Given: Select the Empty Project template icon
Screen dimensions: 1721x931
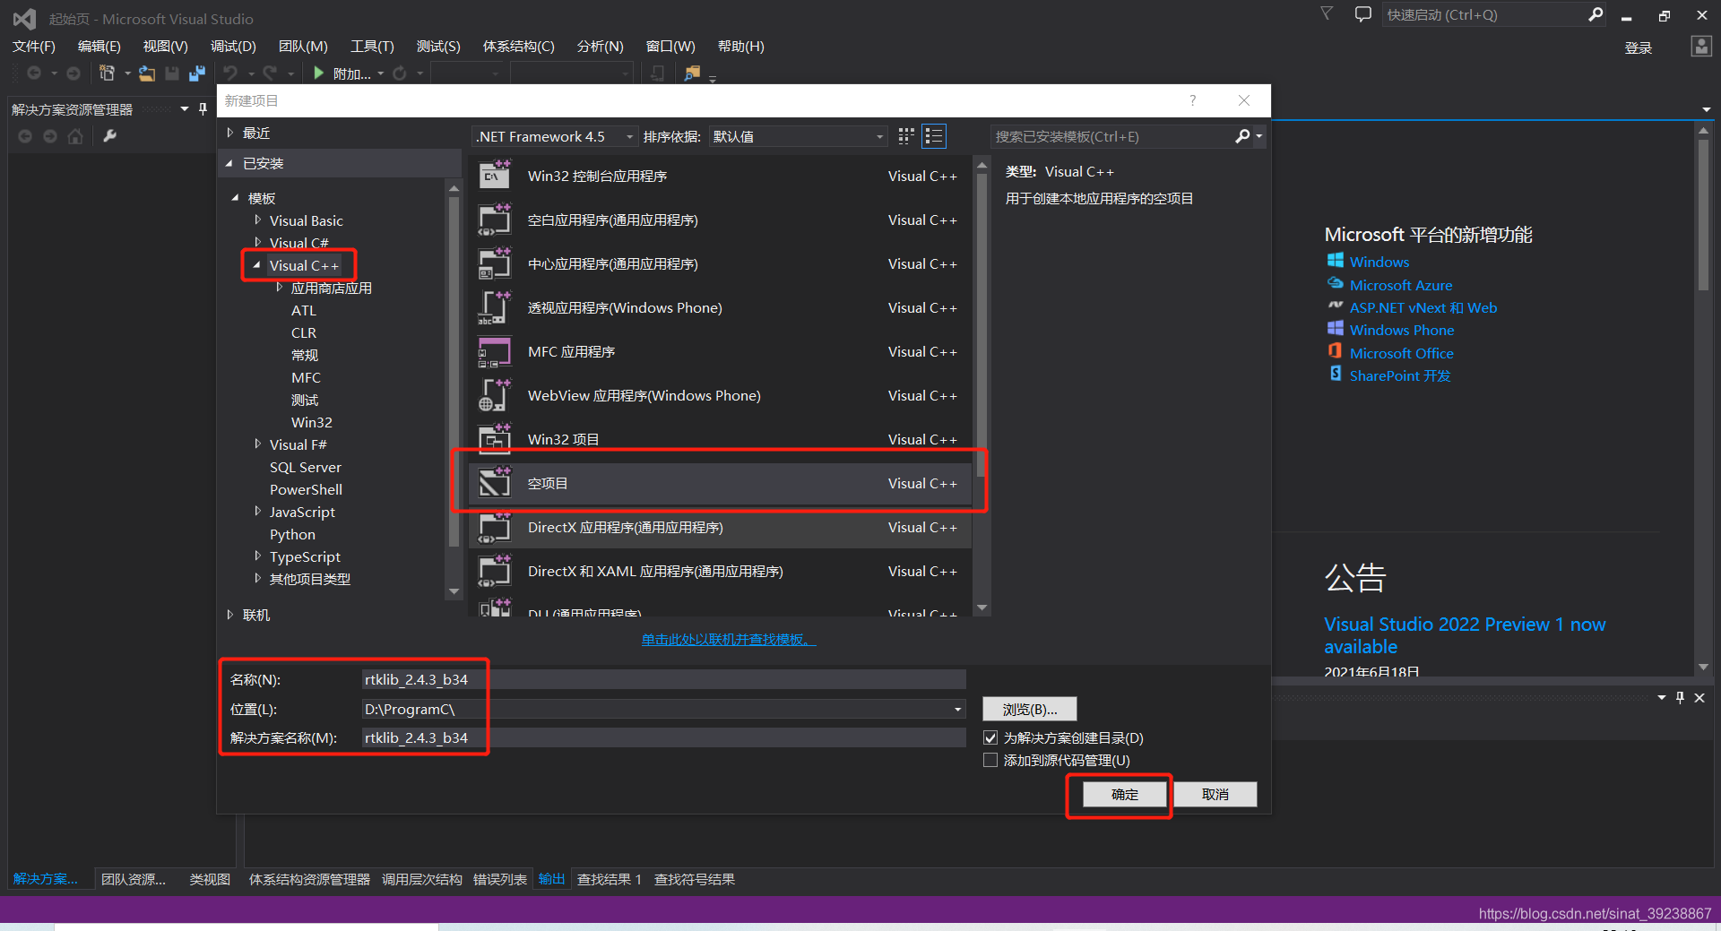Looking at the screenshot, I should 494,483.
